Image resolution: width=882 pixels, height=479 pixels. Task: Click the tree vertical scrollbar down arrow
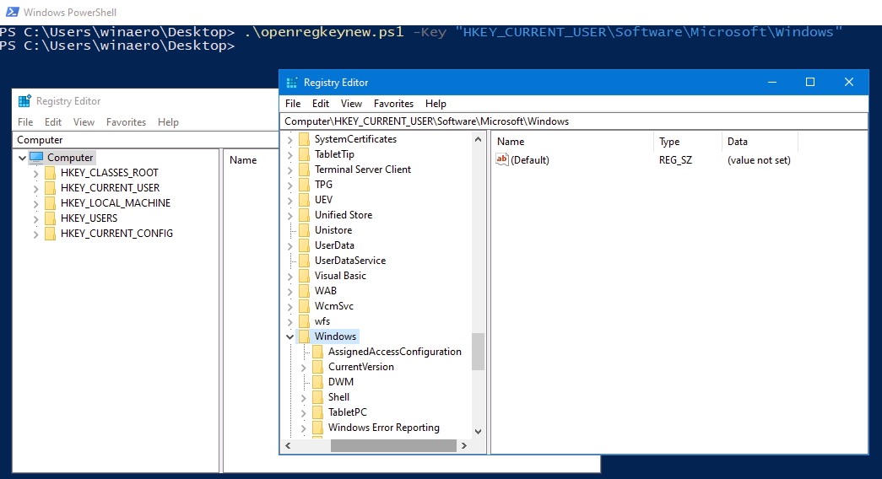point(478,431)
